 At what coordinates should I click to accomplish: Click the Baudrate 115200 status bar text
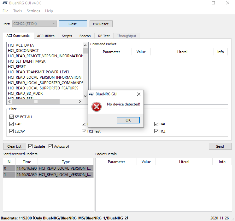(64, 218)
